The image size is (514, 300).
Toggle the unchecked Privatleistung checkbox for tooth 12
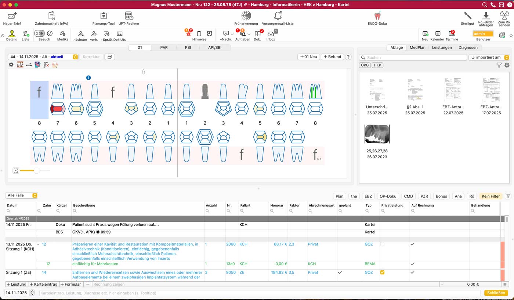pos(382,244)
